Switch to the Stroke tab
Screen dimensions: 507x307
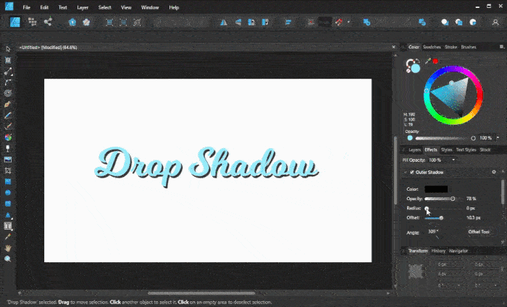(x=451, y=47)
